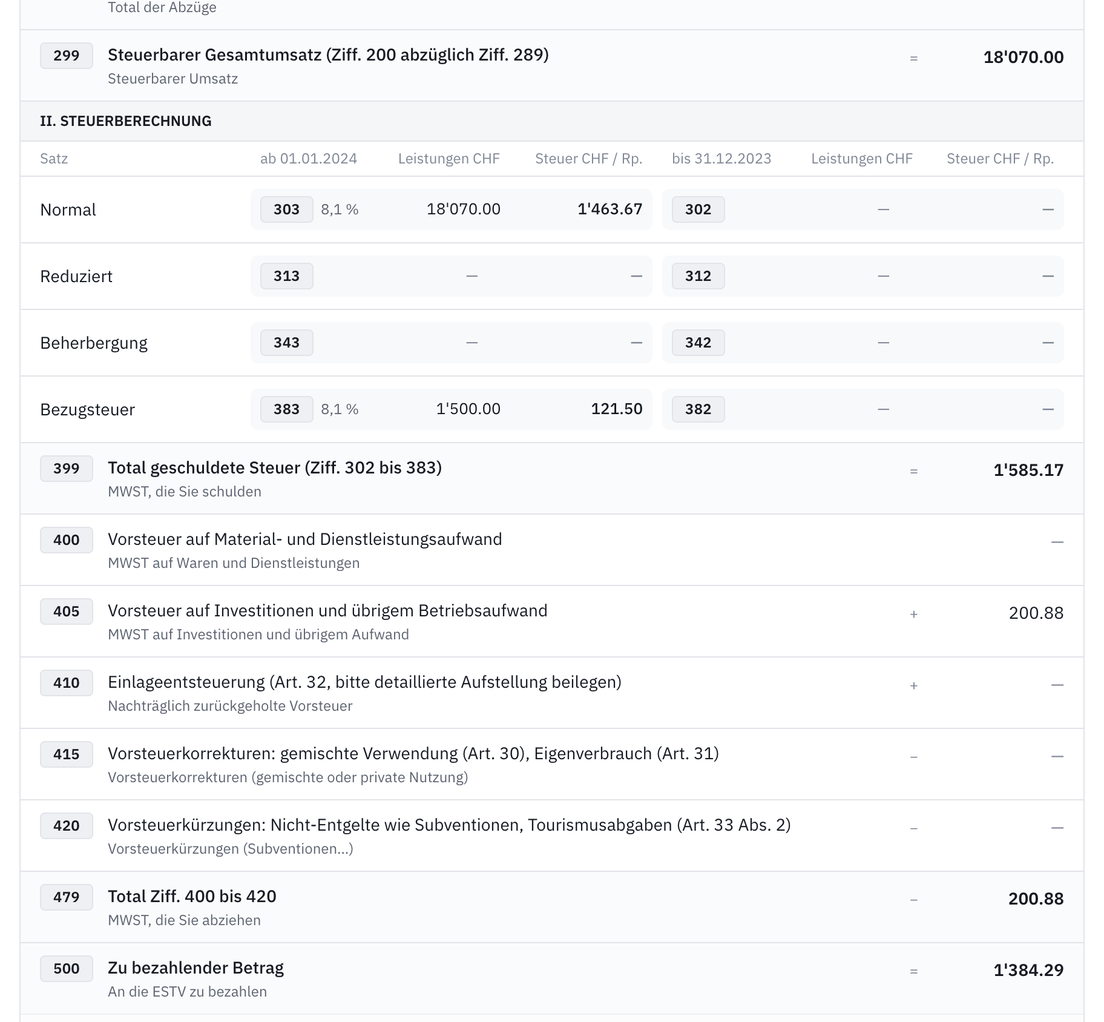Click 'Steuerbarer Gesamtumsatz' label

(x=328, y=54)
